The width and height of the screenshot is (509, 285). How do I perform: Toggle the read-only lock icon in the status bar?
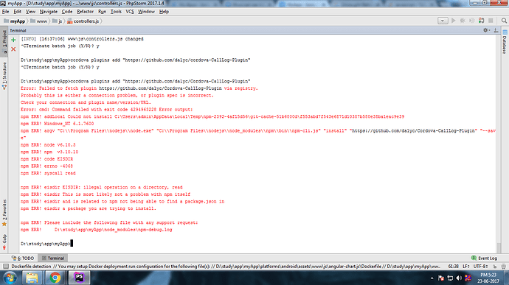point(494,267)
